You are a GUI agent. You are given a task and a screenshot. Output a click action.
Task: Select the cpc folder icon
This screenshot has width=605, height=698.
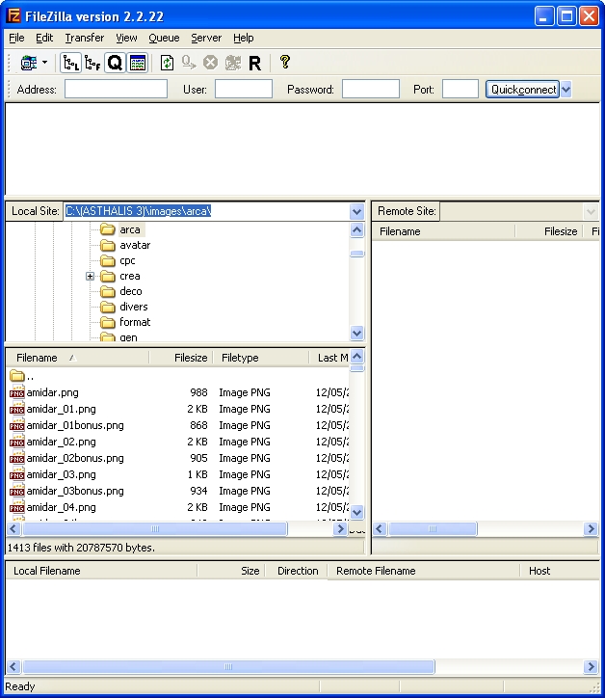coord(108,260)
